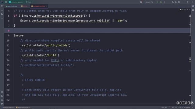The image size is (195, 109).
Task: Open the Structure tool window
Action: point(2,14)
